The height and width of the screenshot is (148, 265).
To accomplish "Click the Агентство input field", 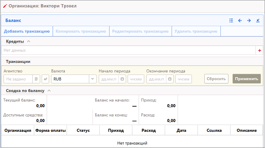I will [x=18, y=79].
